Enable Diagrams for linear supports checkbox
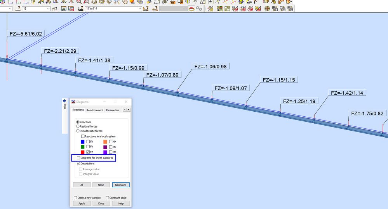This screenshot has height=209, width=388. click(78, 157)
